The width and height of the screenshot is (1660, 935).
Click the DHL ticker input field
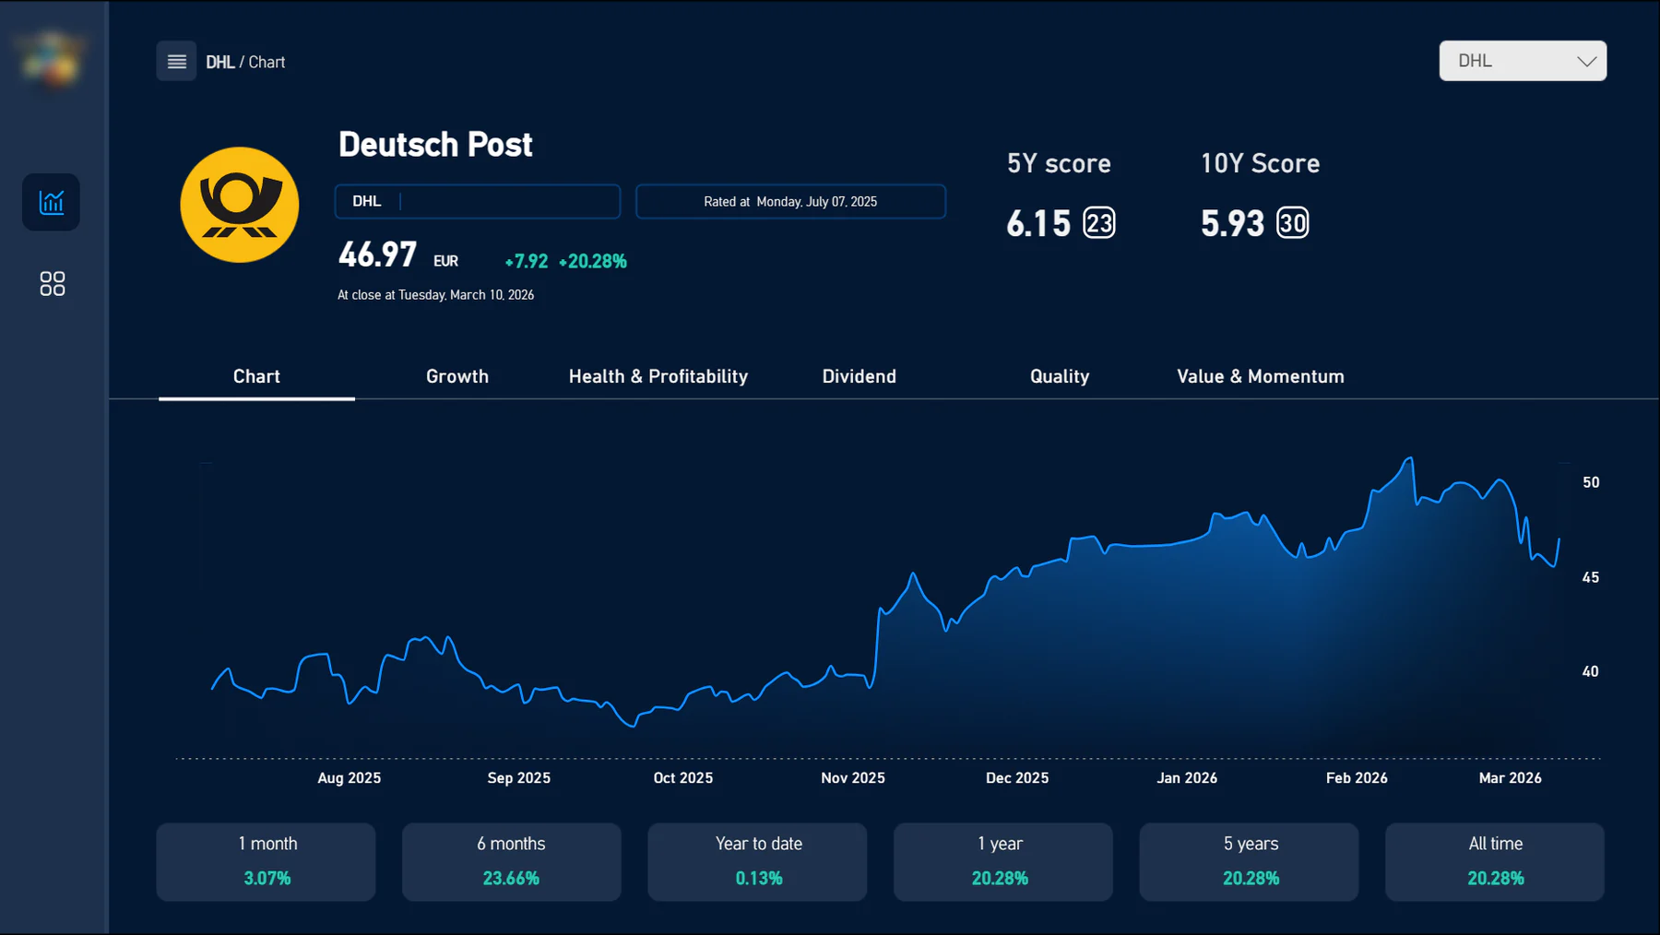pos(478,202)
